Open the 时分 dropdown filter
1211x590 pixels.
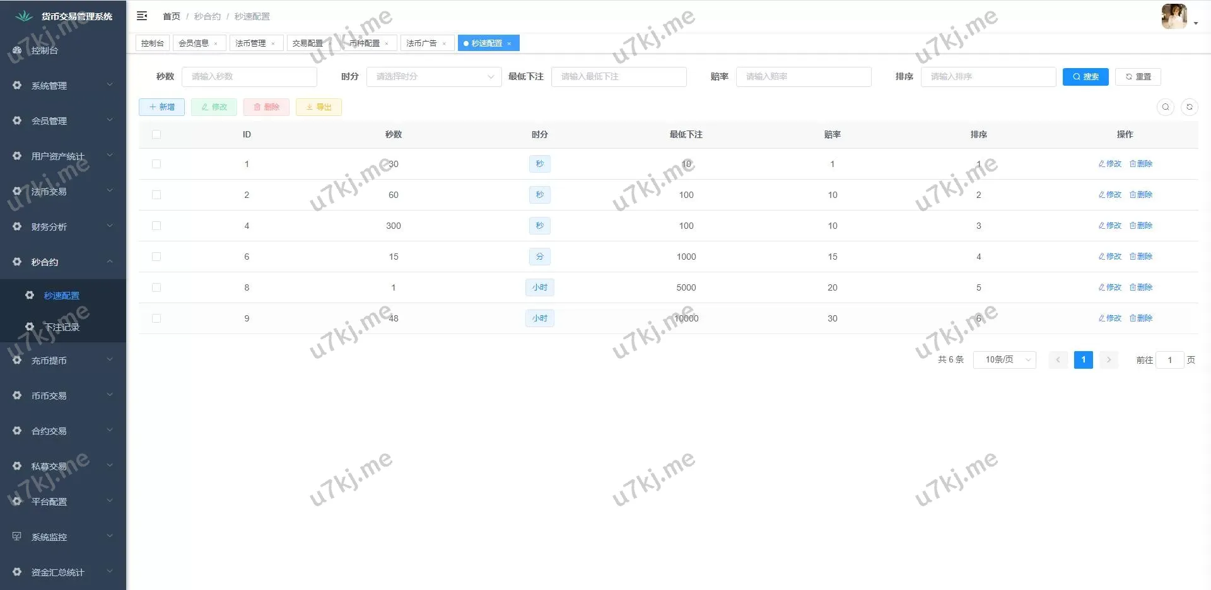[433, 77]
